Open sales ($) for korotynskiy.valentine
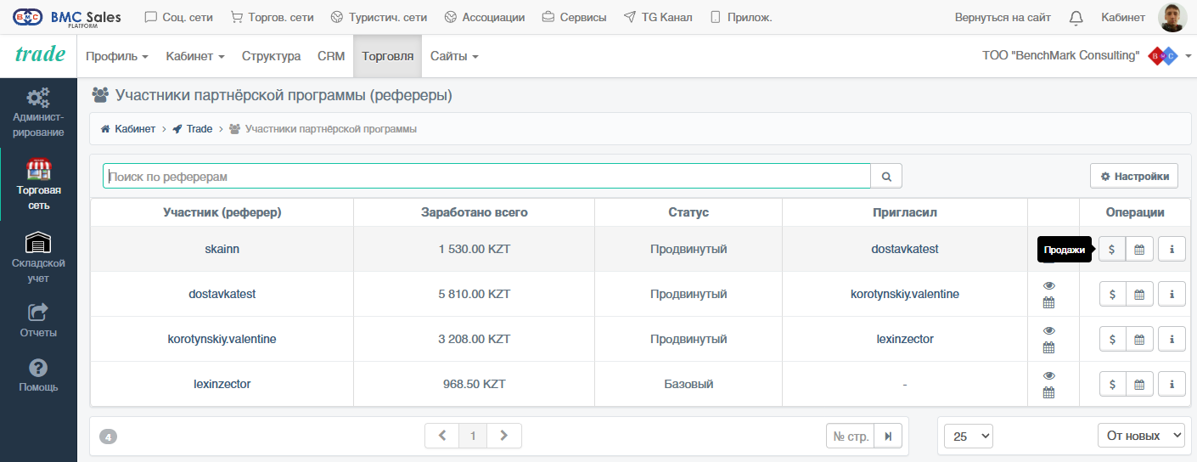This screenshot has height=462, width=1197. (x=1112, y=339)
